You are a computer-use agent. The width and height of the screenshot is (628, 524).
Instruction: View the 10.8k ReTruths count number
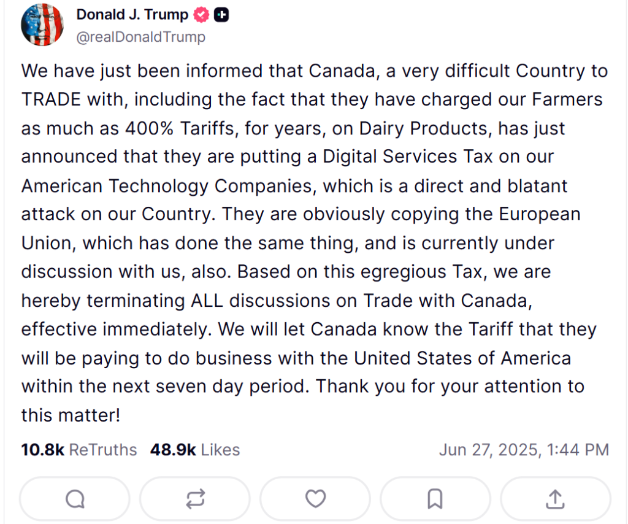pos(42,450)
